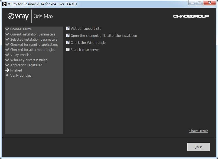The height and width of the screenshot is (159, 218).
Task: Select the License Terms step
Action: point(21,29)
